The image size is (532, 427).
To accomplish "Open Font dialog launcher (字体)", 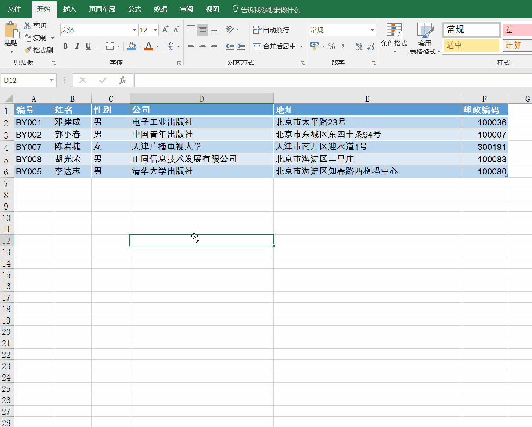I will tap(179, 64).
